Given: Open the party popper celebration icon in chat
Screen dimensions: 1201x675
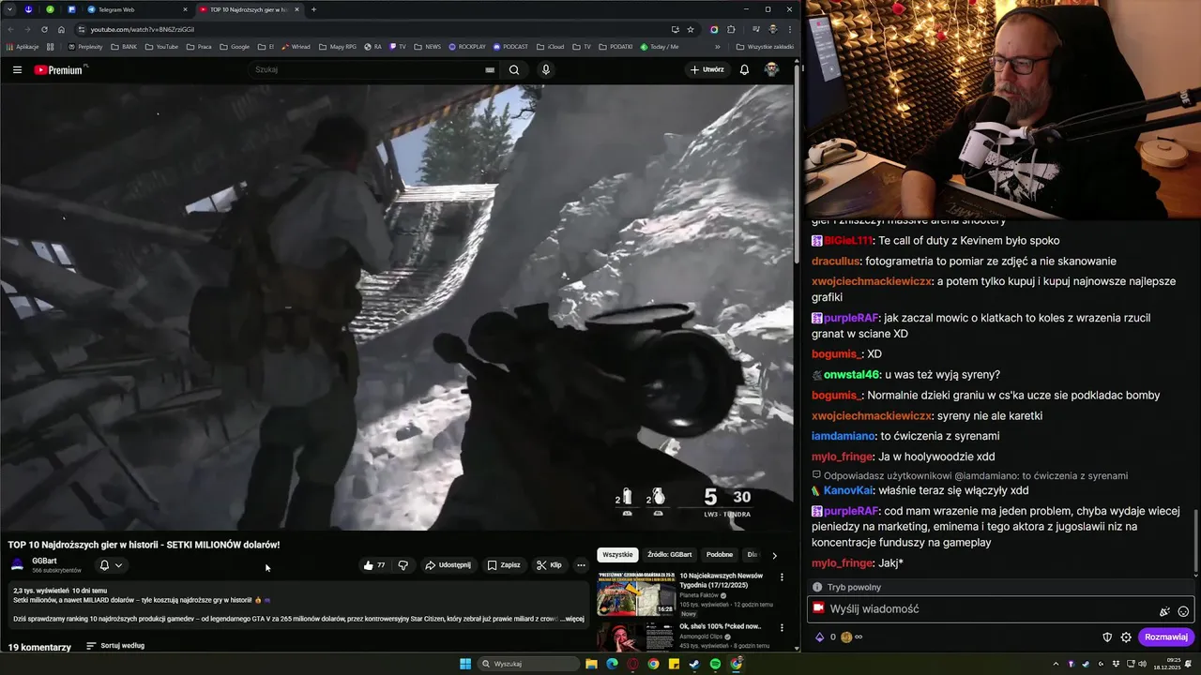Looking at the screenshot, I should click(1164, 611).
